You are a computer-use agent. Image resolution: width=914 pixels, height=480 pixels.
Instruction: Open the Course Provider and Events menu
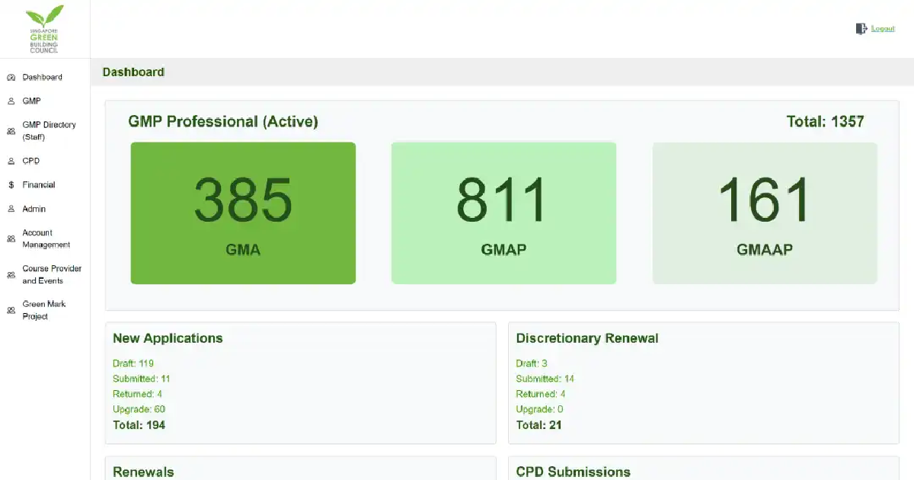52,274
